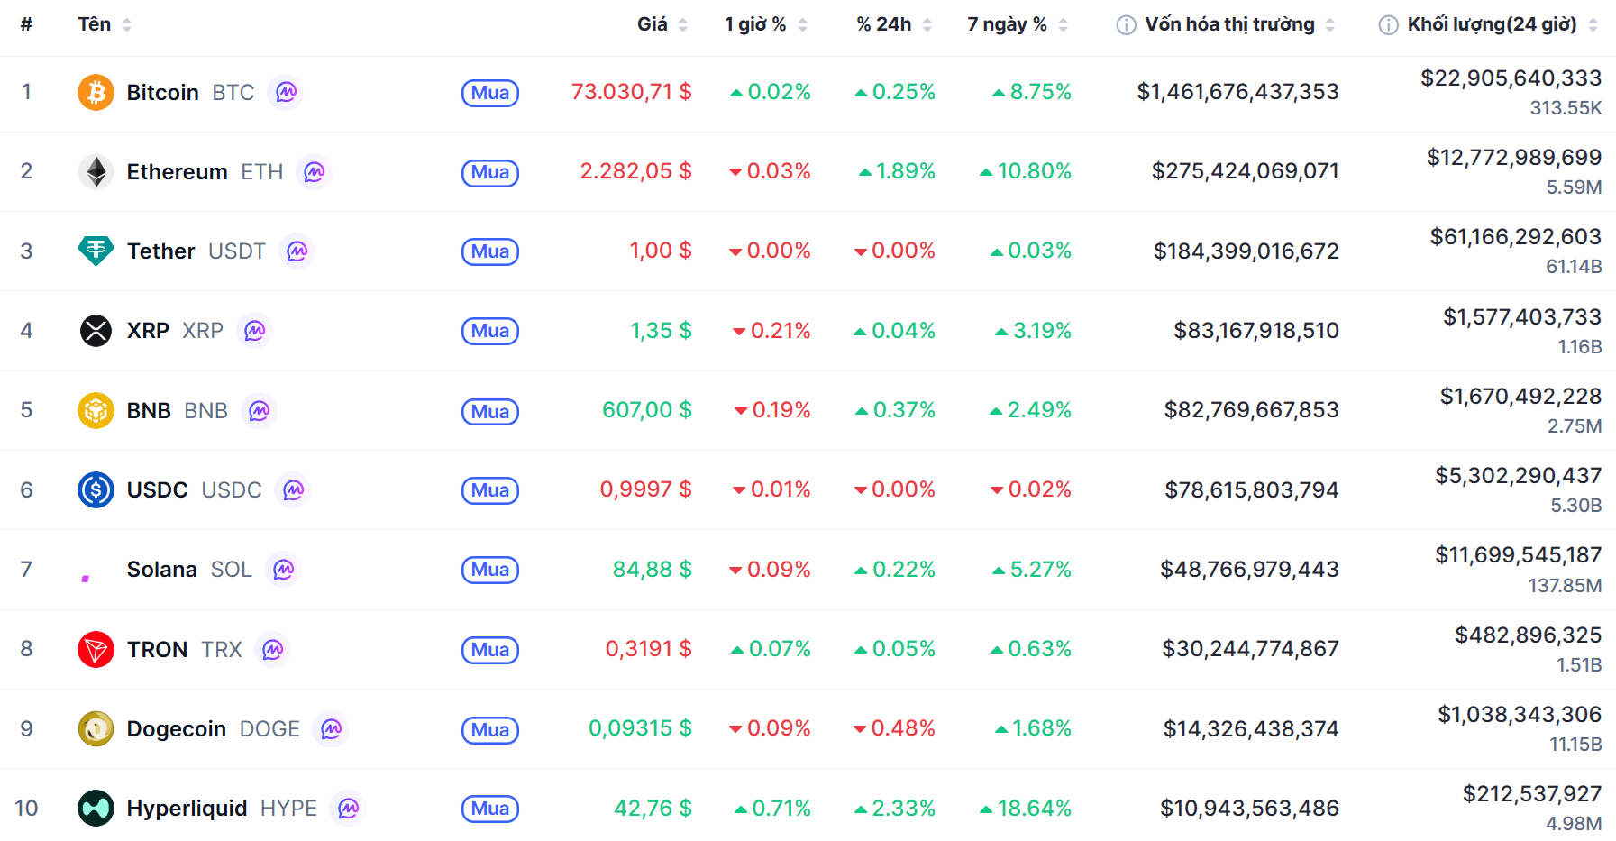Sort by the 7 ngày % column

click(1007, 24)
